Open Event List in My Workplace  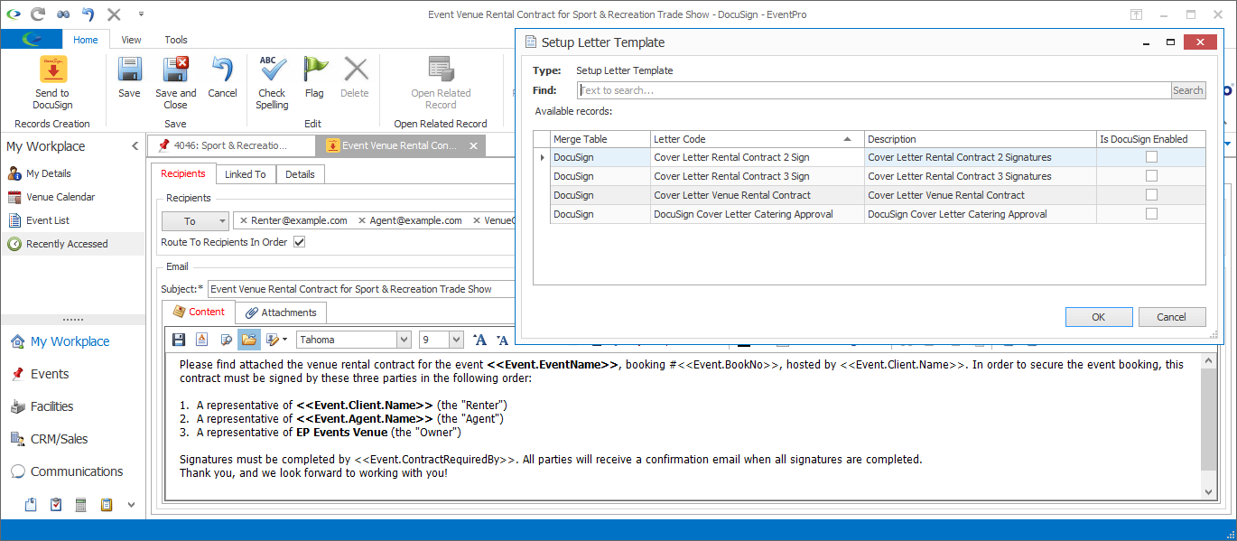pos(48,220)
